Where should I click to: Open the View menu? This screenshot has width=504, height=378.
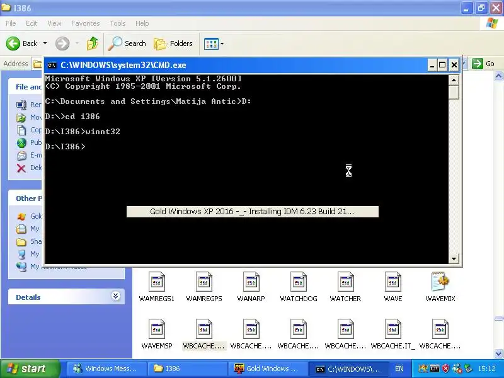point(54,23)
